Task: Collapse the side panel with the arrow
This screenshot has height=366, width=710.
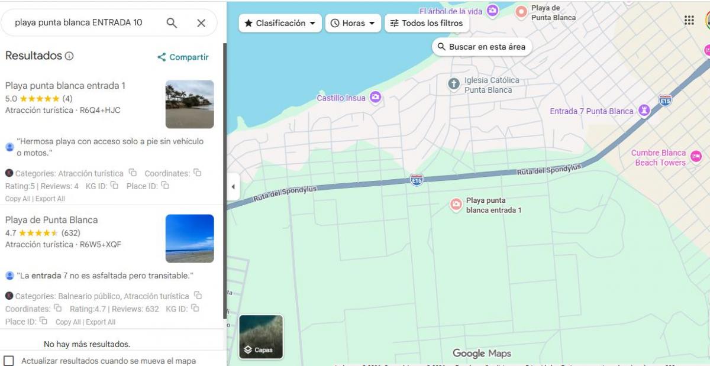Action: click(233, 187)
